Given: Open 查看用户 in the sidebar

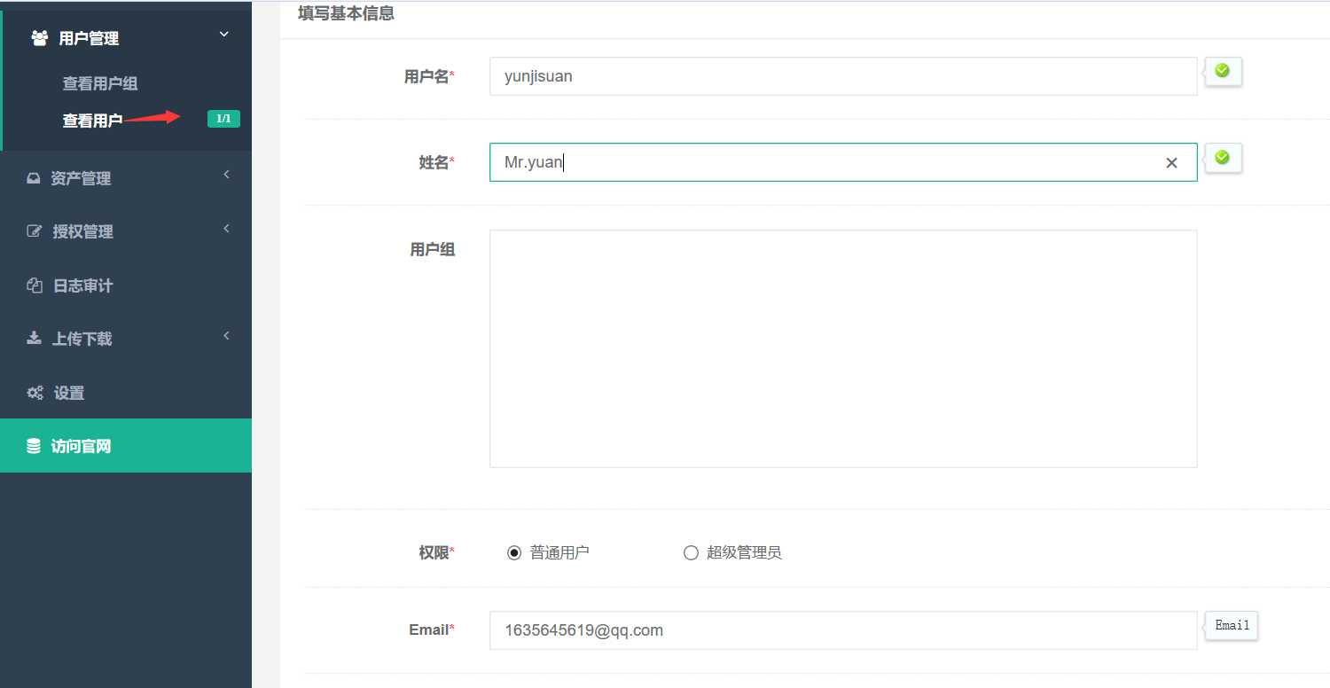Looking at the screenshot, I should pos(92,121).
